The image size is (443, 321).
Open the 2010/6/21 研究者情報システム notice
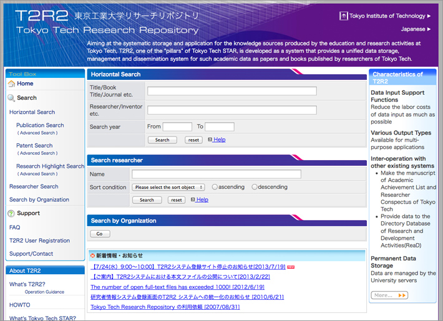(187, 297)
